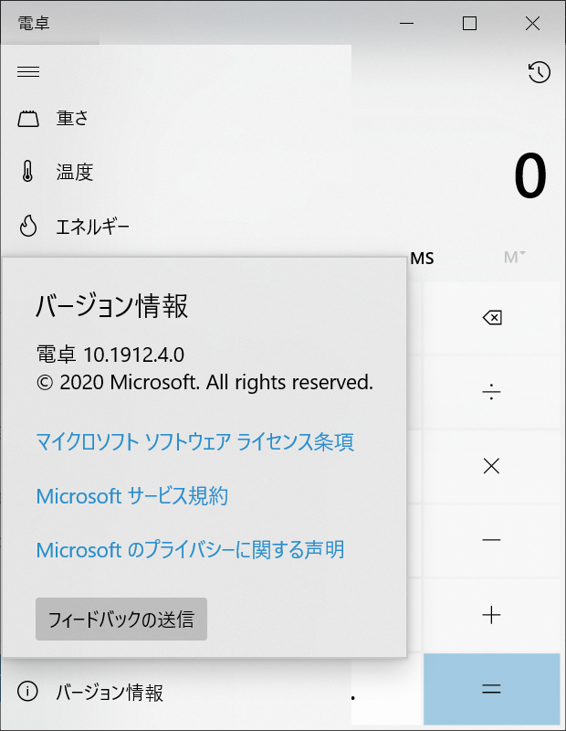Select the 重さ weight converter
The image size is (566, 731).
[176, 119]
